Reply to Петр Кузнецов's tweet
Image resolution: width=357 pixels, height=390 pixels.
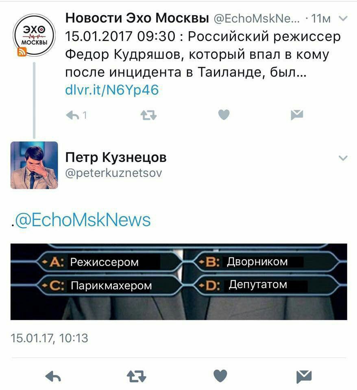tap(53, 376)
